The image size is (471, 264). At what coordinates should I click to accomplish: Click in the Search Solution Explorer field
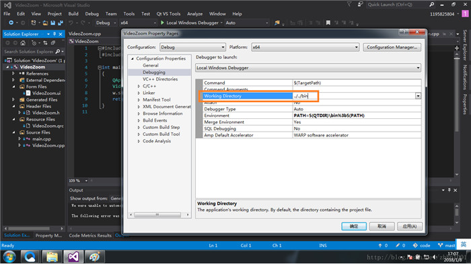coord(29,52)
